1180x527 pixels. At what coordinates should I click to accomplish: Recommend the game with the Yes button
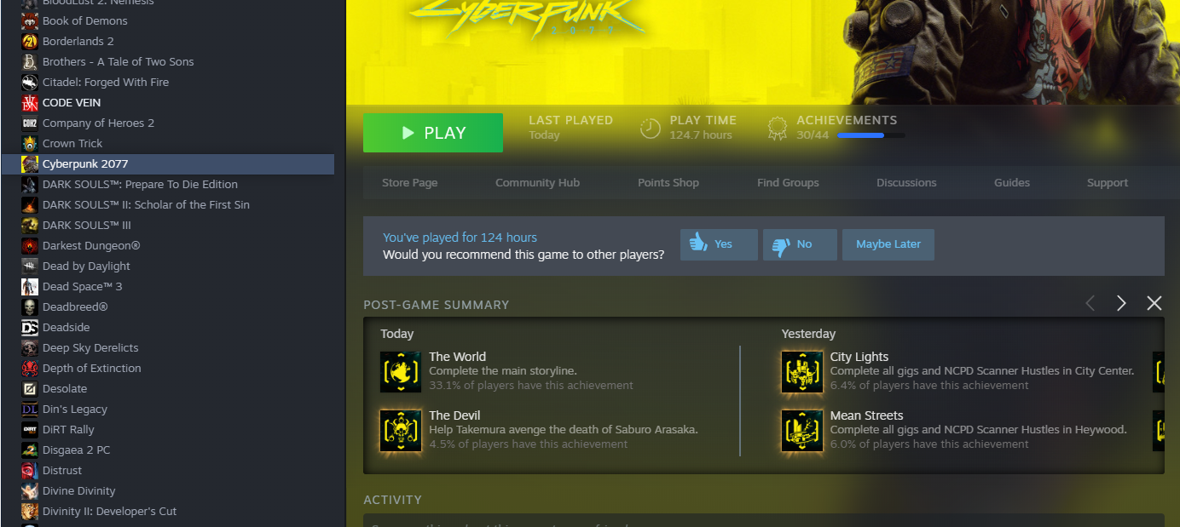[x=719, y=244]
